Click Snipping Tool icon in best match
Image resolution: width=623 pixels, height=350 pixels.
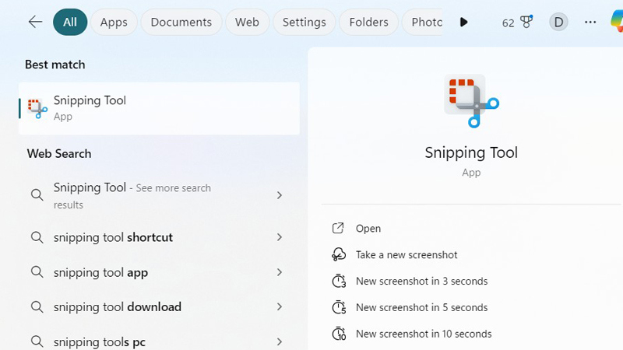pyautogui.click(x=37, y=108)
